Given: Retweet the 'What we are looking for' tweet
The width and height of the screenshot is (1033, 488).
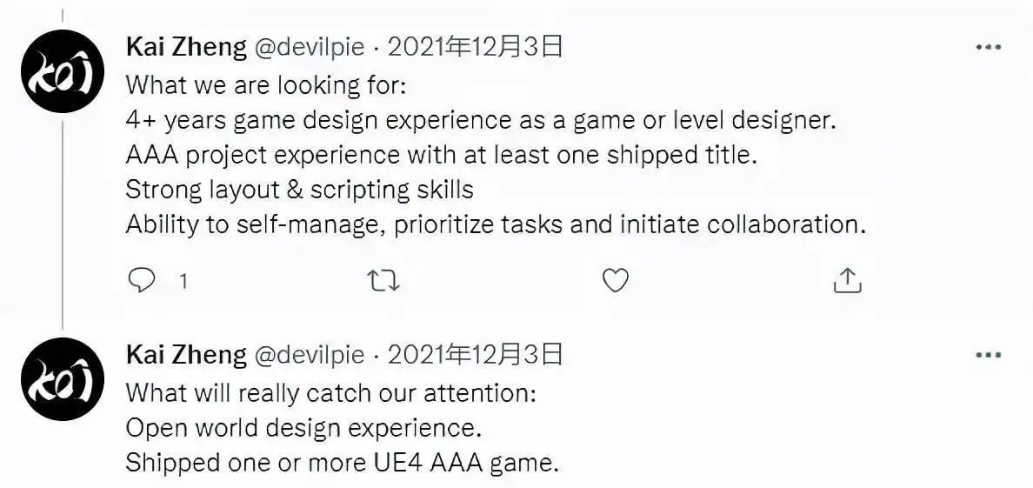Looking at the screenshot, I should (x=383, y=281).
